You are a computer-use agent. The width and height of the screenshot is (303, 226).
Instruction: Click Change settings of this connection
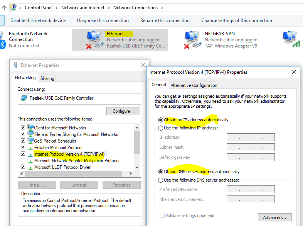point(237,20)
